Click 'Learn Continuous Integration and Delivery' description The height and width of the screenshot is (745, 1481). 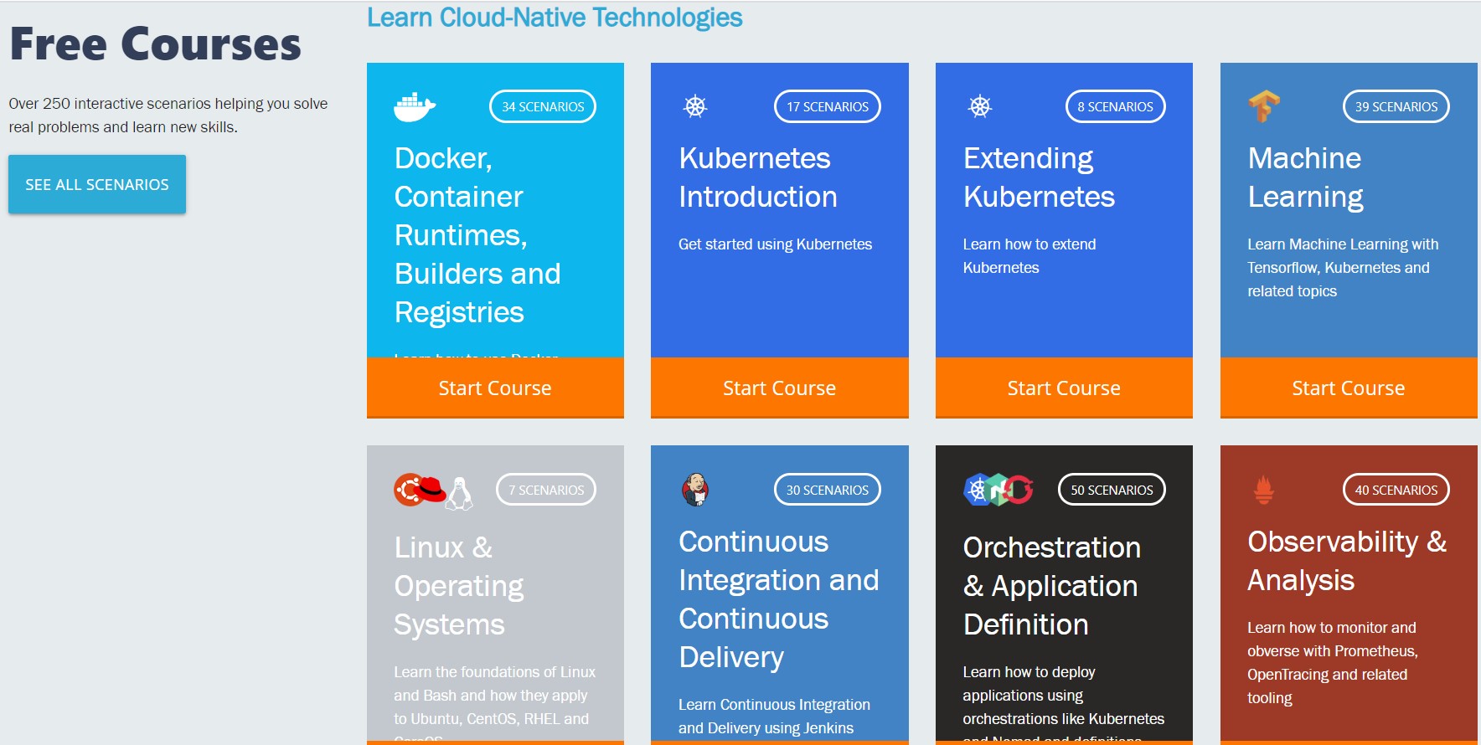[x=774, y=717]
